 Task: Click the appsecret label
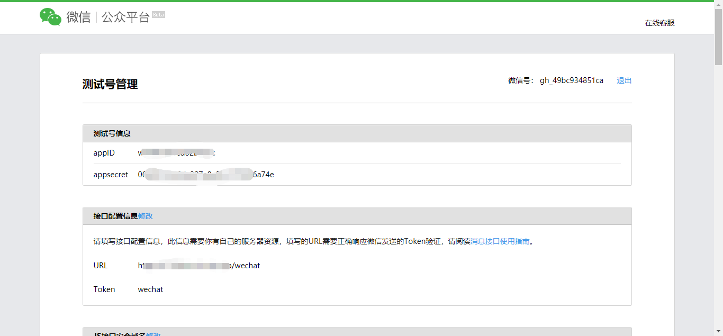111,175
